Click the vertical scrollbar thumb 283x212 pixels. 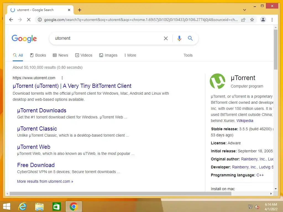click(x=276, y=50)
